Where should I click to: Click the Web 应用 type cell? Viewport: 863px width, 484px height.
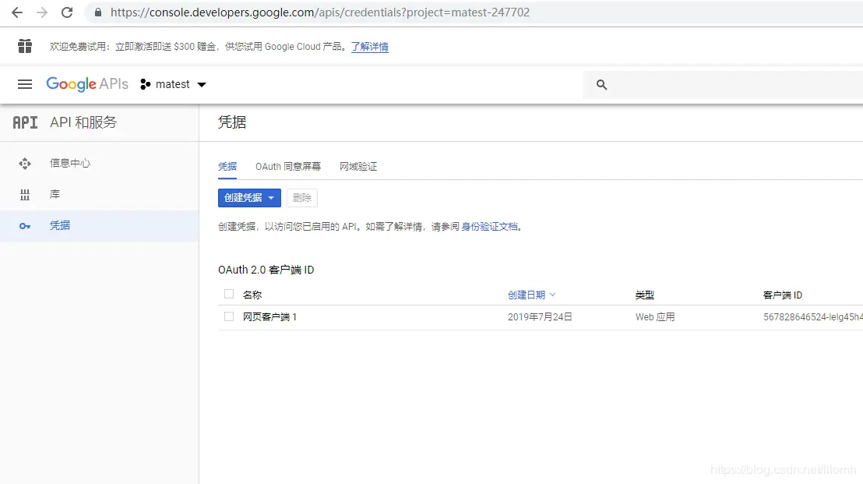(655, 316)
